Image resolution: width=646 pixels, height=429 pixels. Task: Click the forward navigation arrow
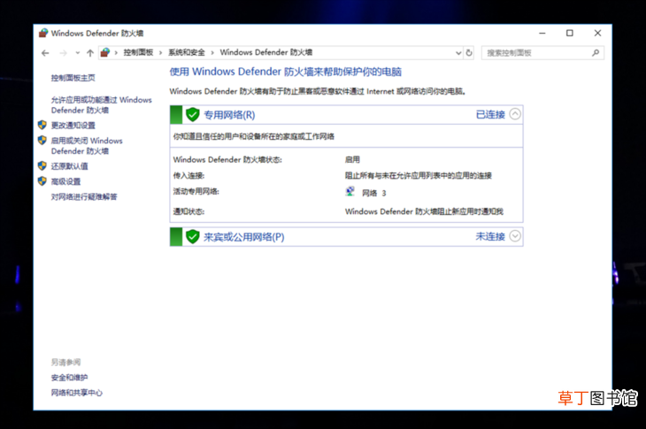pyautogui.click(x=63, y=53)
